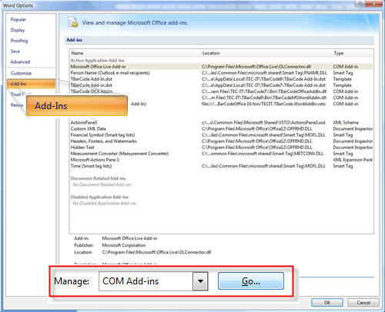Select Person Name (Outlook e-mail recipients) row
This screenshot has width=385, height=312.
[221, 73]
